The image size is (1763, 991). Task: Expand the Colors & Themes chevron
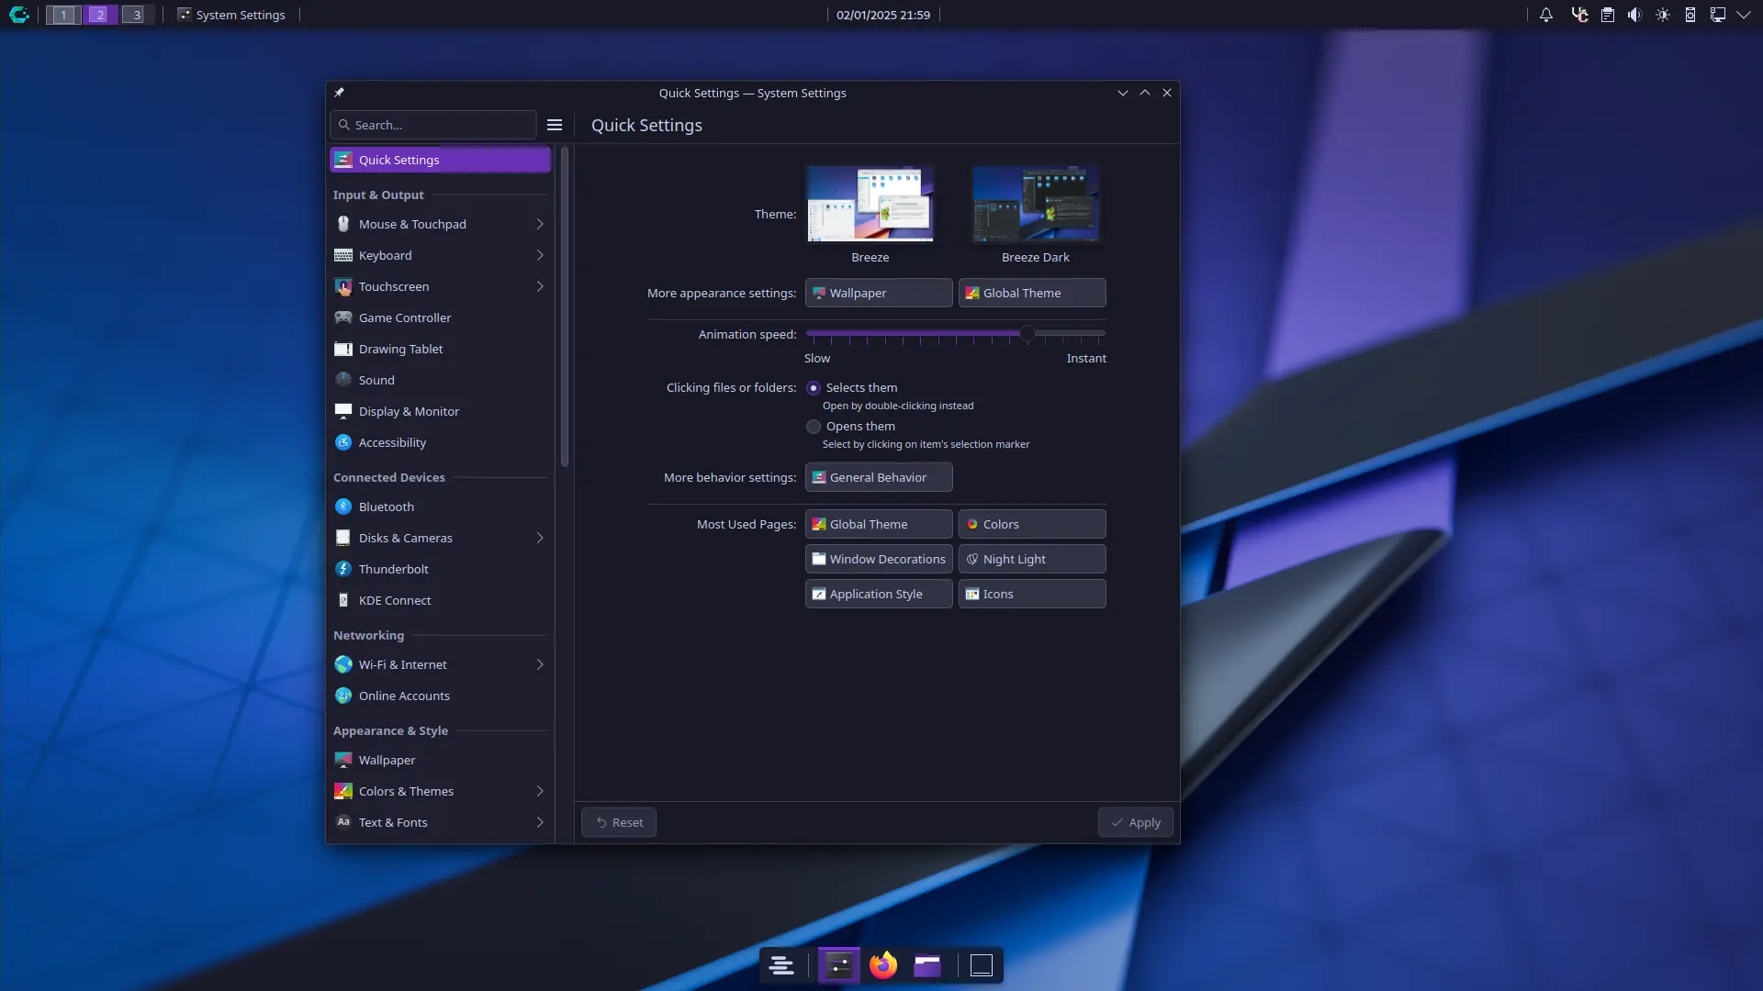[540, 791]
